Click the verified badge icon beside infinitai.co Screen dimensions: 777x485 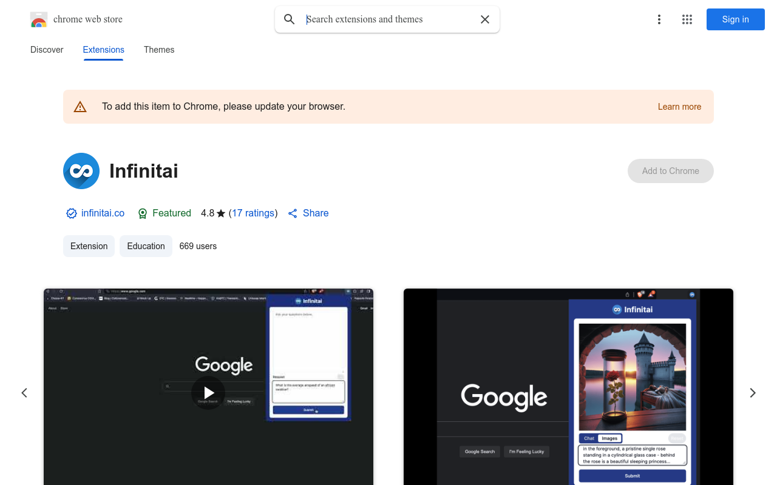(72, 213)
